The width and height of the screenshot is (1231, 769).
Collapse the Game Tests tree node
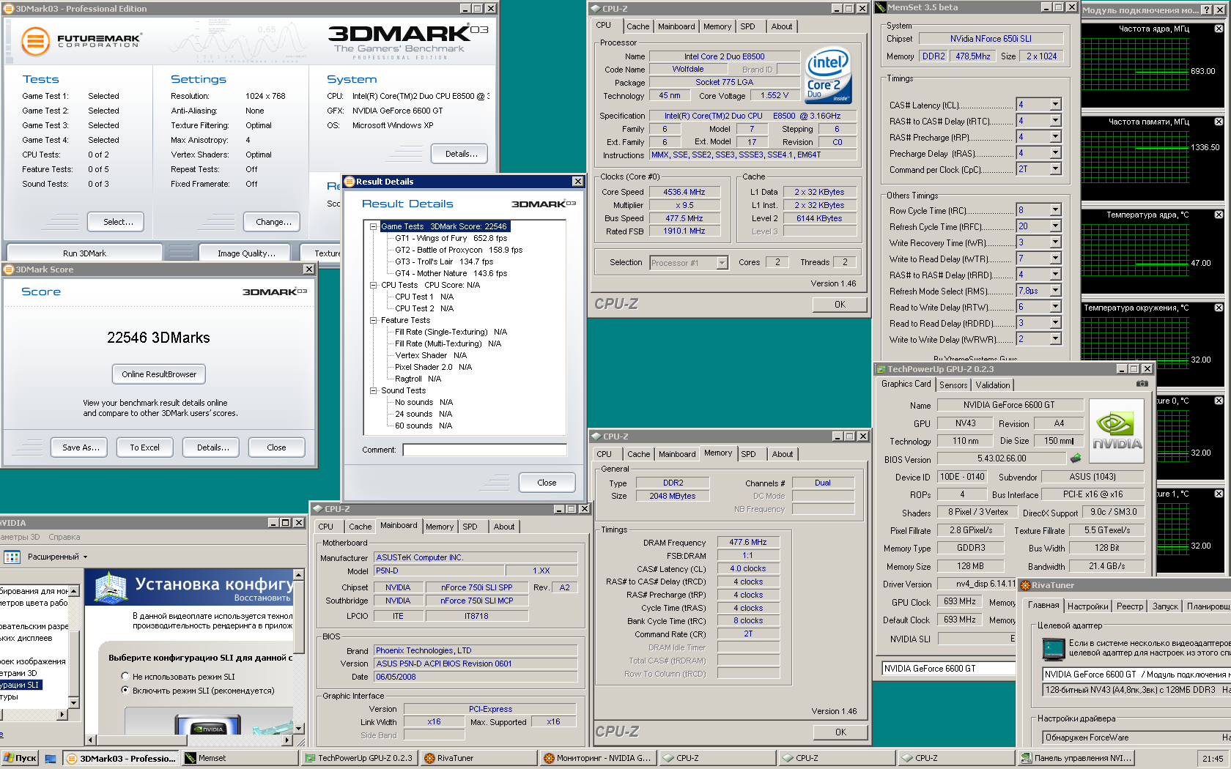[373, 226]
